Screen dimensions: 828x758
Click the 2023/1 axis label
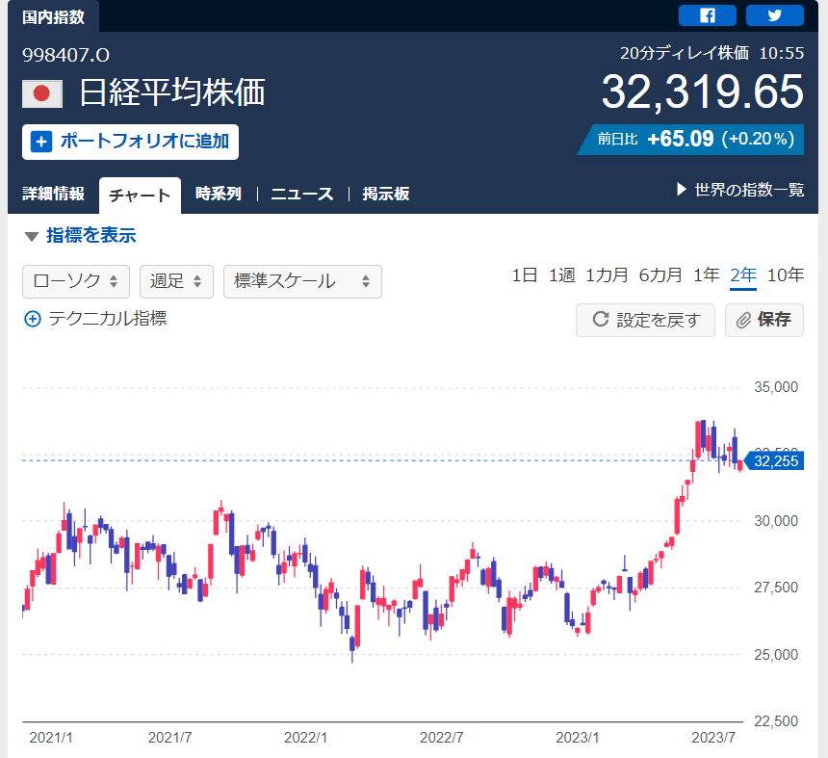click(x=577, y=738)
